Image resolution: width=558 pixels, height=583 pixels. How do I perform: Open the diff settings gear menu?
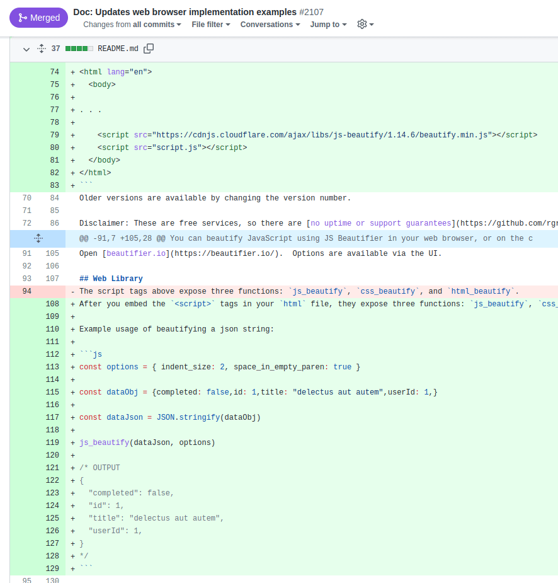click(365, 25)
